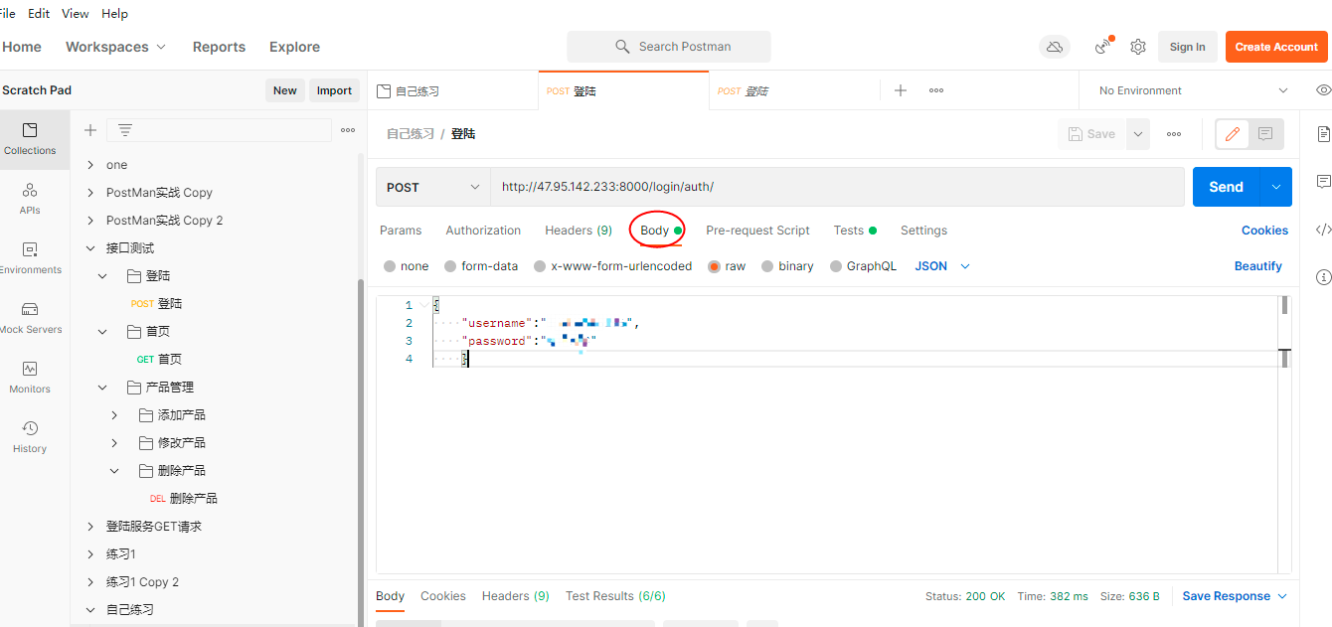Collapse the 接口测试 collection
Viewport: 1332px width, 627px height.
(x=90, y=248)
